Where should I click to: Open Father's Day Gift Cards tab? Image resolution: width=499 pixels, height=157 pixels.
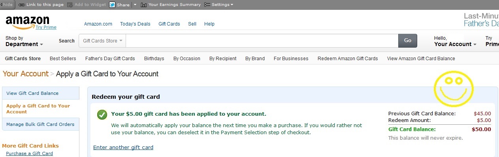(x=110, y=59)
